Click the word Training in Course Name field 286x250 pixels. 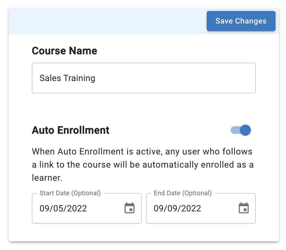[79, 78]
